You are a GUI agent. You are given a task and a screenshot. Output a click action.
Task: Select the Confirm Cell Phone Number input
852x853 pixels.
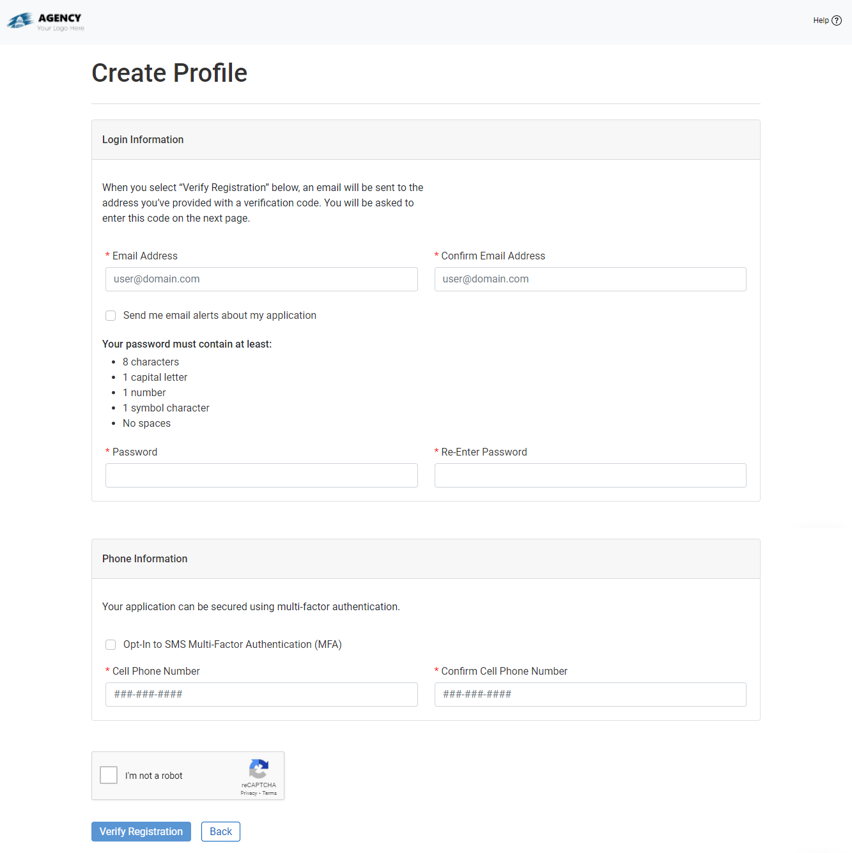(x=590, y=695)
